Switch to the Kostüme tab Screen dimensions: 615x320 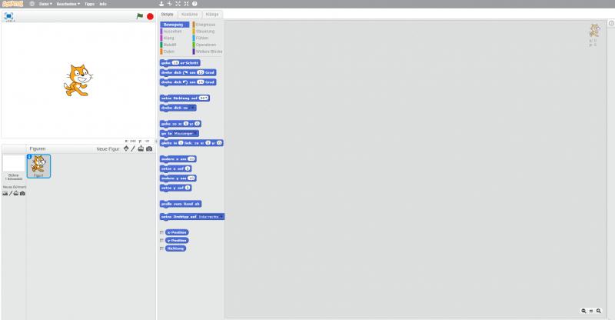coord(189,15)
